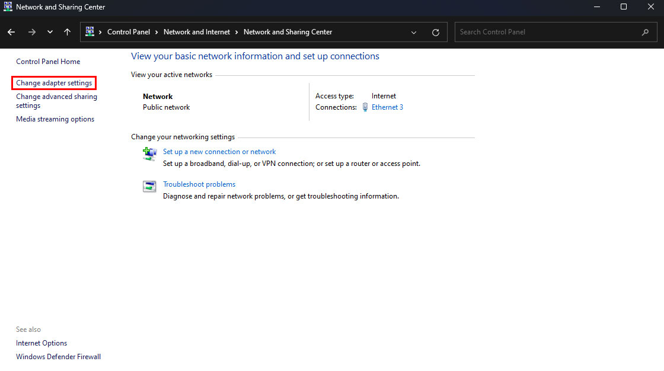
Task: Open the recent locations chevron dropdown
Action: pyautogui.click(x=50, y=32)
